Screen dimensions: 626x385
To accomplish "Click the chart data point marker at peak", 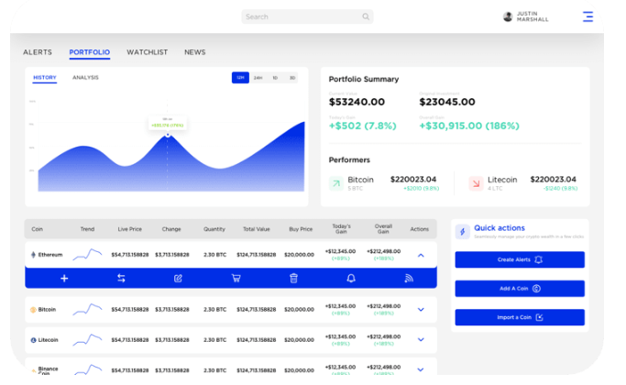I will click(167, 136).
